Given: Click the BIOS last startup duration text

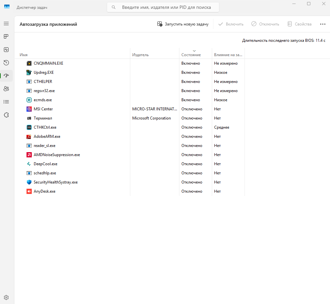Looking at the screenshot, I should pos(284,40).
